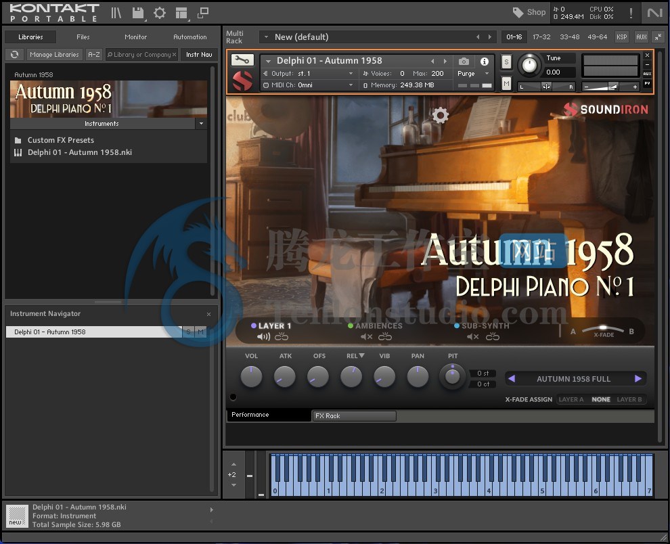Open instrument name dropdown arrow
The image size is (670, 544).
269,61
